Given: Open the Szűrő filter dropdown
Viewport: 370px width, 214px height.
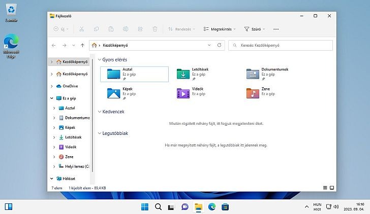Looking at the screenshot, I should pyautogui.click(x=255, y=29).
